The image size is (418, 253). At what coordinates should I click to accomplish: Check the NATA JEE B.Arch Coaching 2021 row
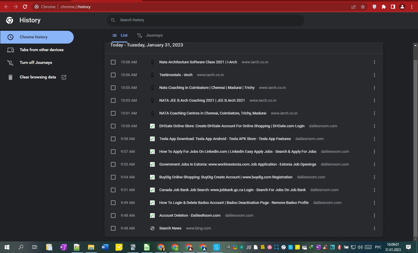pyautogui.click(x=113, y=101)
